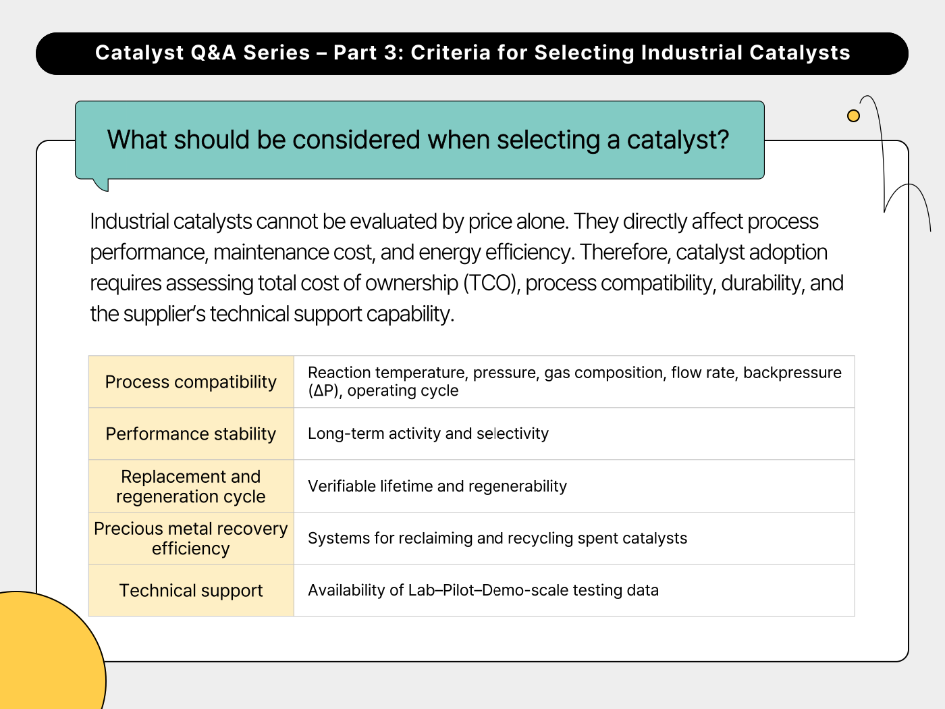The image size is (945, 709).
Task: Click 'Availability of Lab–Pilot–Demo-scale testing data'
Action: pos(483,590)
